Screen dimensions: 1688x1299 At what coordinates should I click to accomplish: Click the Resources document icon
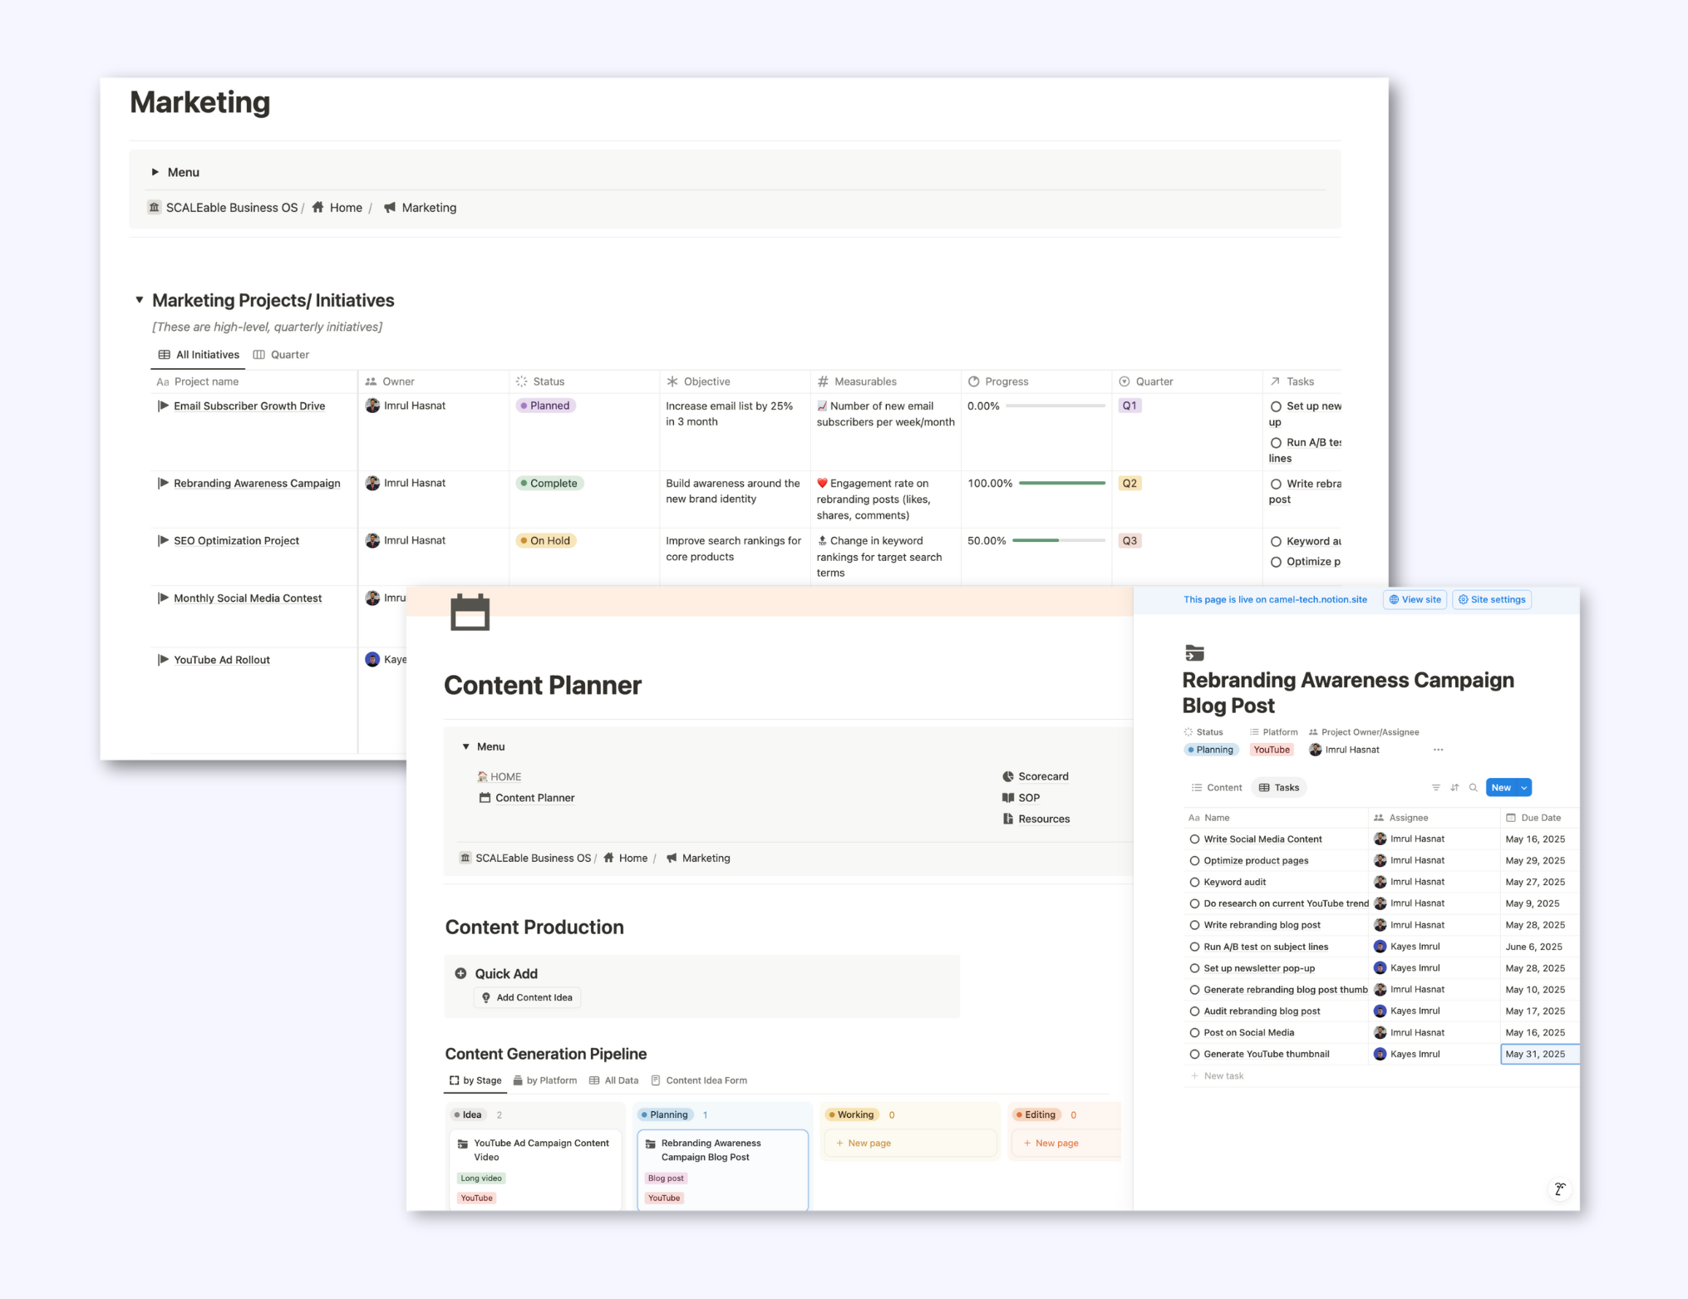[x=1006, y=819]
